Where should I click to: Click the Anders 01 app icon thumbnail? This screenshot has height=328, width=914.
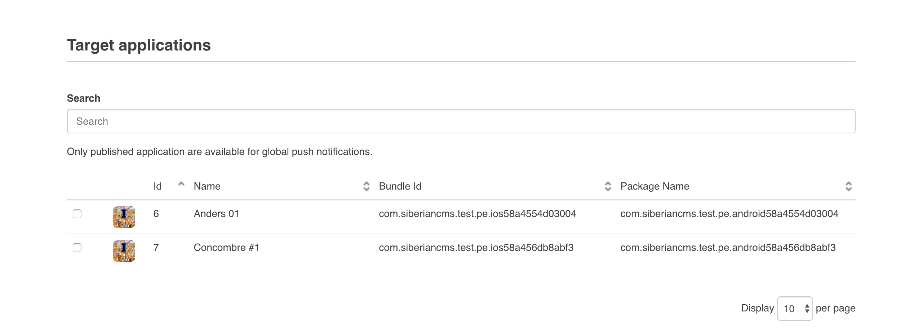point(124,217)
